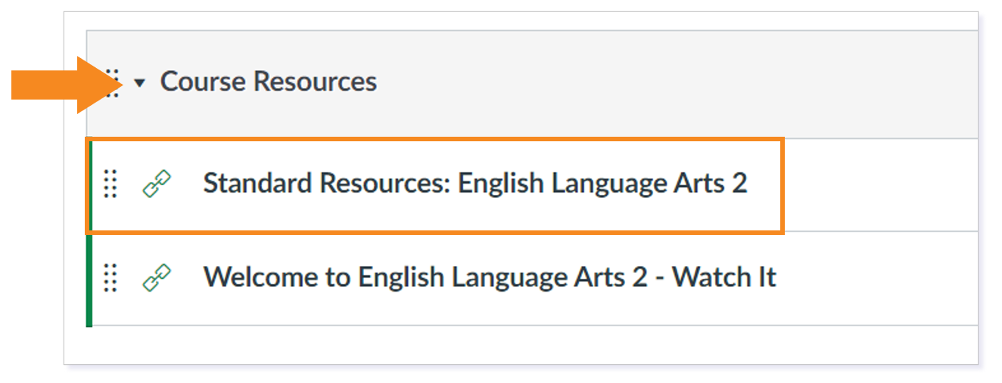Click link icon next to Welcome item
Image resolution: width=1002 pixels, height=383 pixels.
point(157,277)
